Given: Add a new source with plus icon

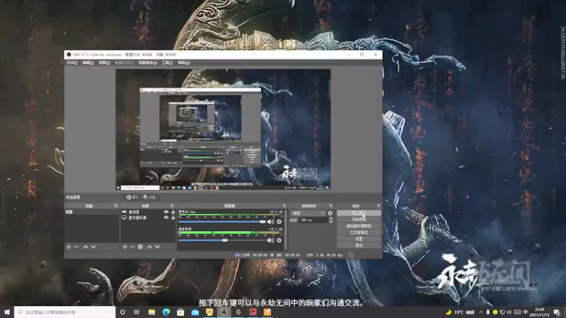Looking at the screenshot, I should click(x=125, y=247).
